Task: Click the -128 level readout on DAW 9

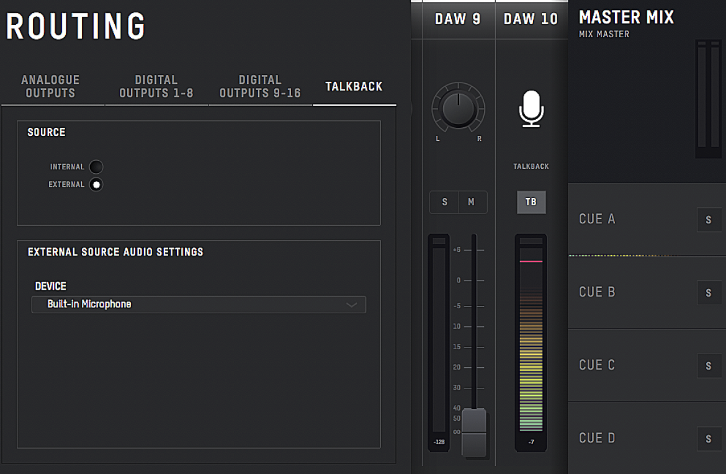Action: (x=439, y=442)
